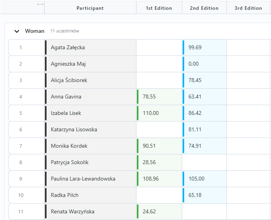Collapse the Woman group chevron
271x220 pixels.
pyautogui.click(x=16, y=31)
